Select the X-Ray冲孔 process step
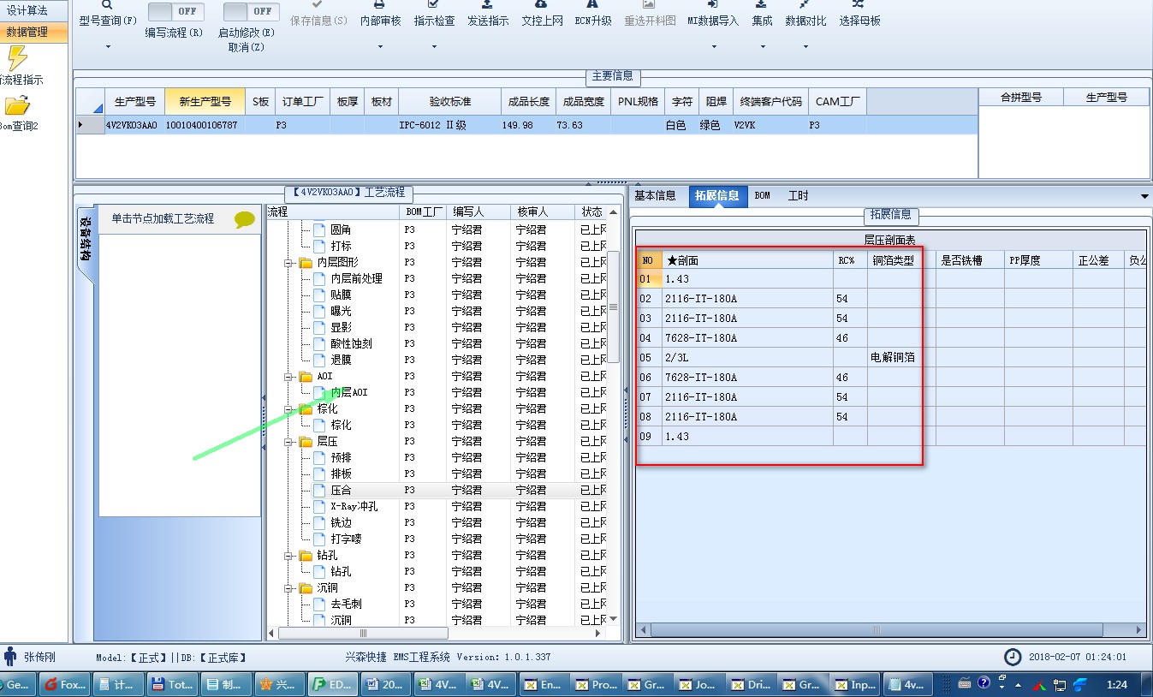1153x697 pixels. 354,507
